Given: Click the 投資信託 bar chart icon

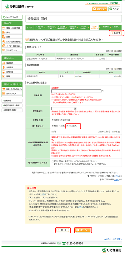Looking at the screenshot, I should click(x=4, y=63).
